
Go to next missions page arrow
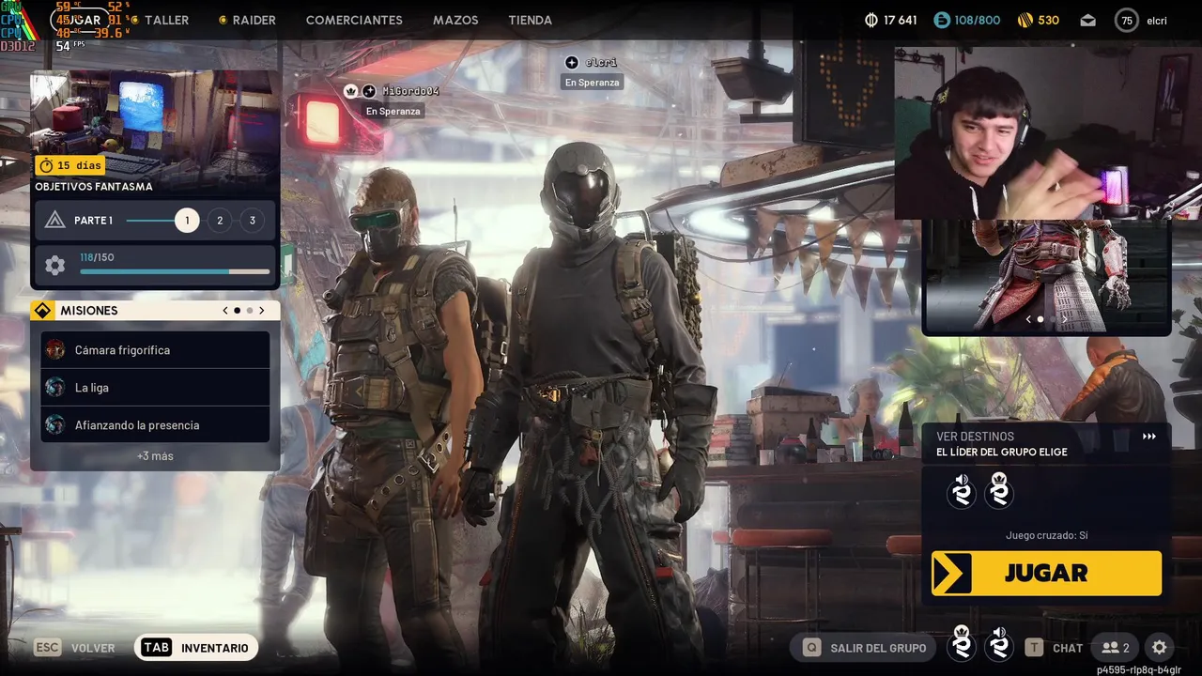point(261,311)
